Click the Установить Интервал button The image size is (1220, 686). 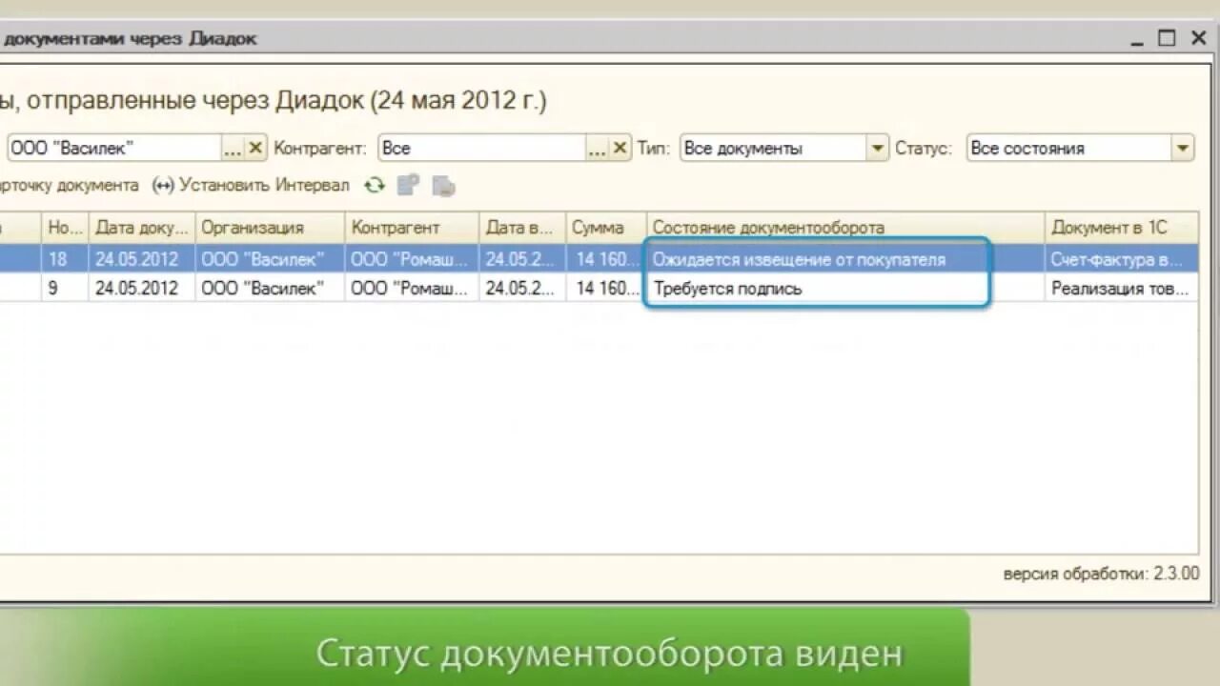point(252,186)
